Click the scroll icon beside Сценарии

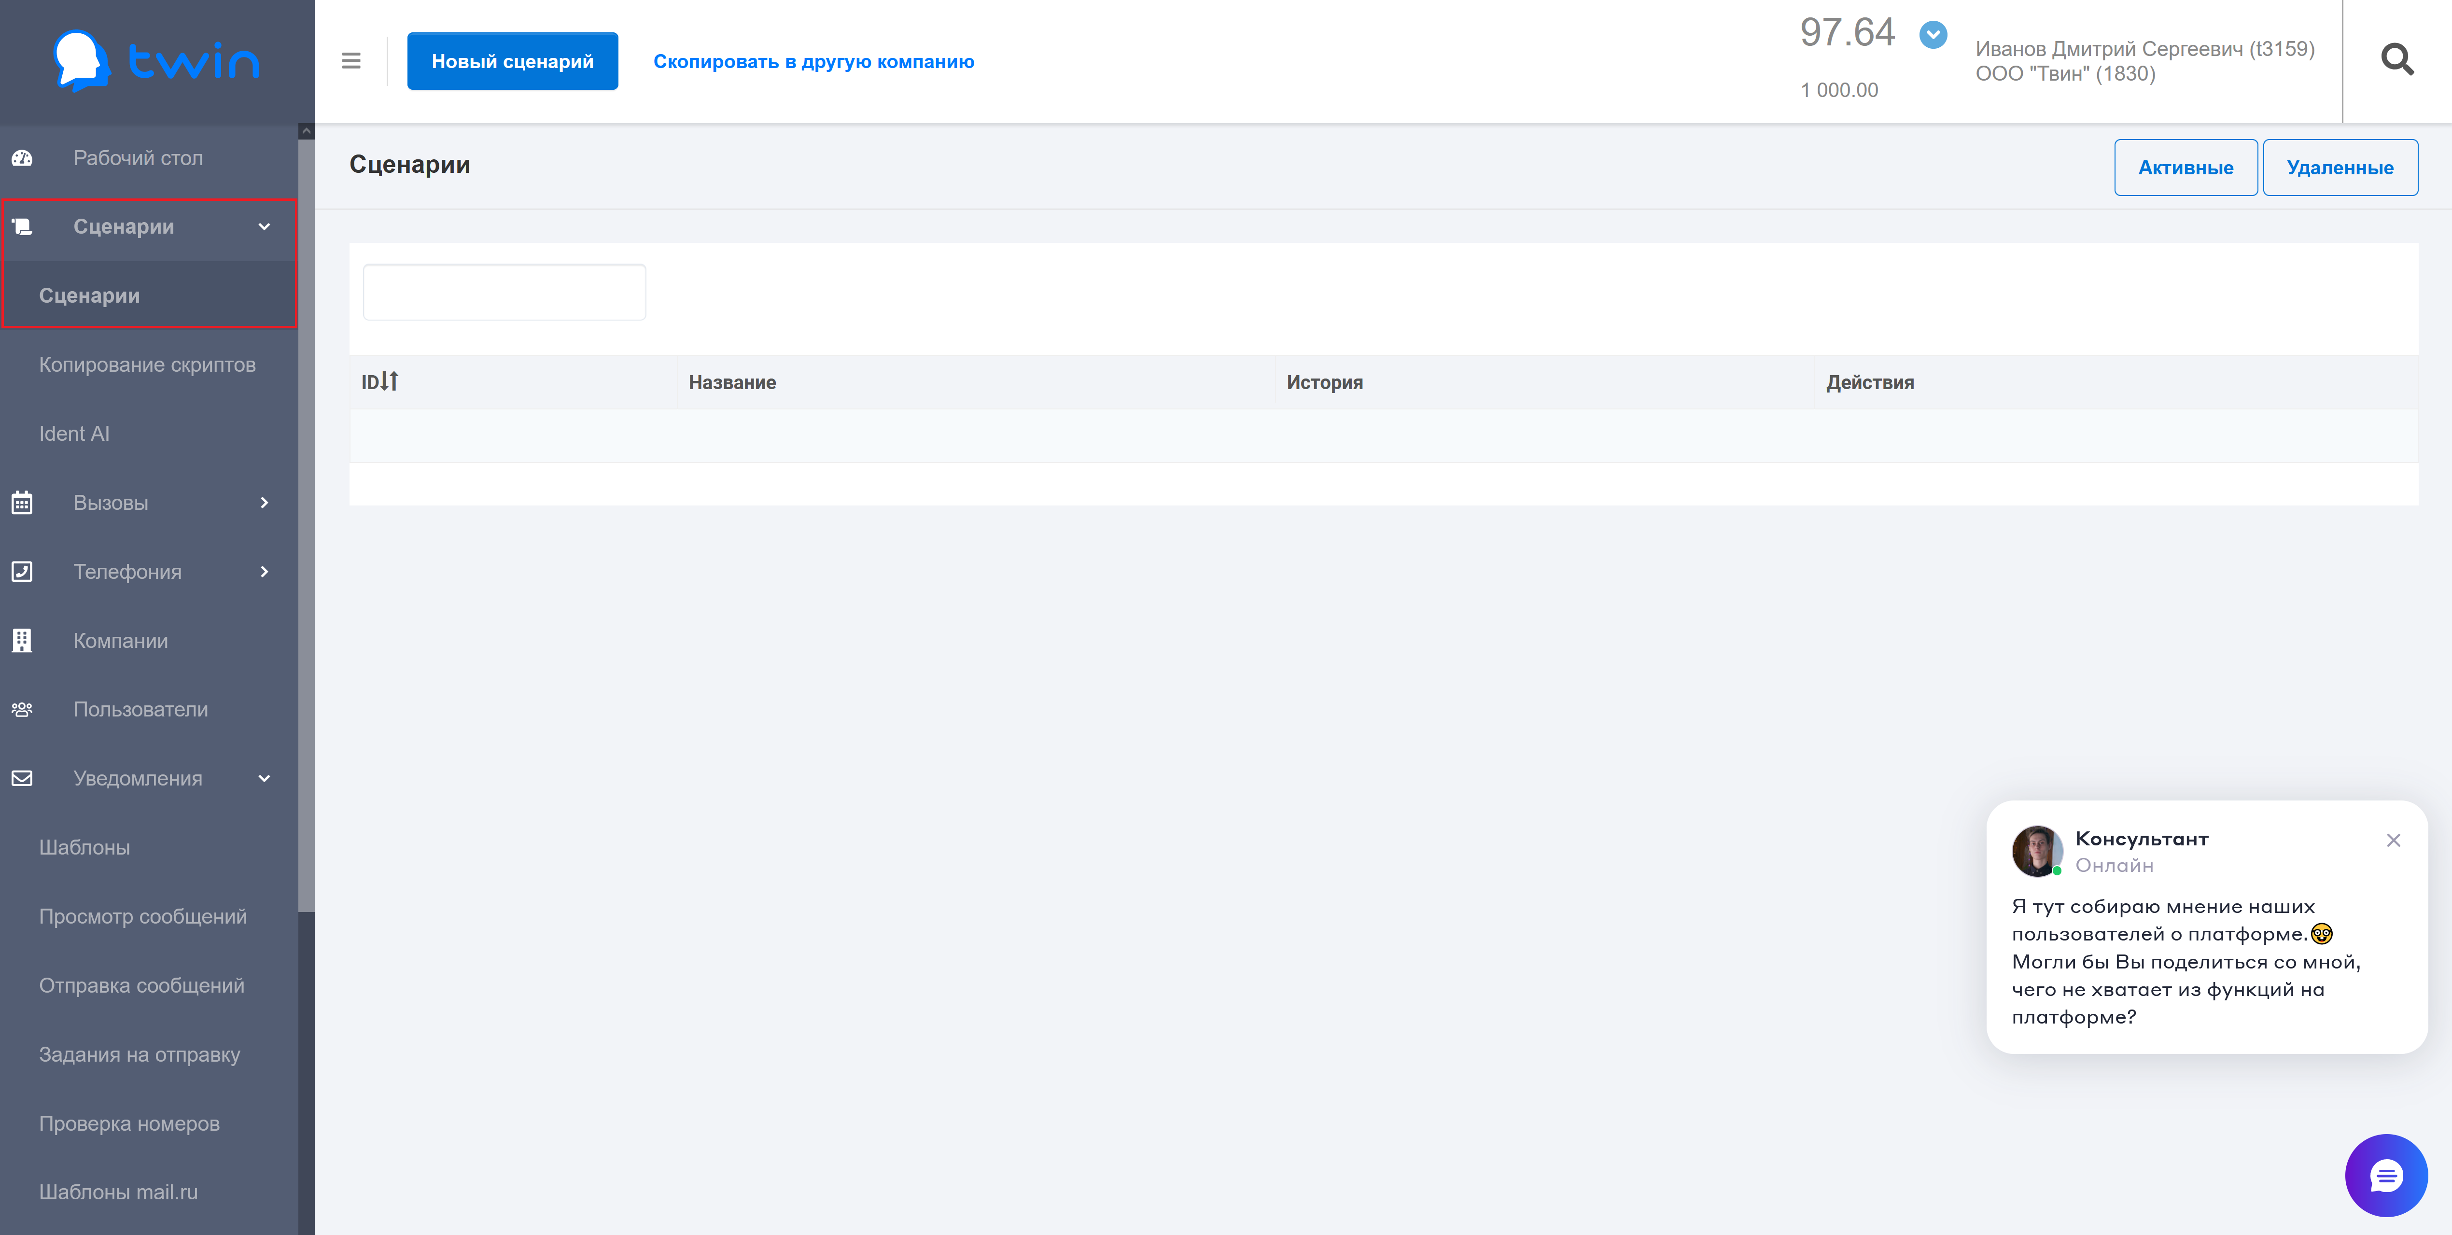pos(22,226)
